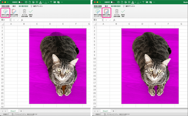The height and width of the screenshot is (116, 188).
Task: Click name box showing 図 2 in left window
Action: [4, 20]
